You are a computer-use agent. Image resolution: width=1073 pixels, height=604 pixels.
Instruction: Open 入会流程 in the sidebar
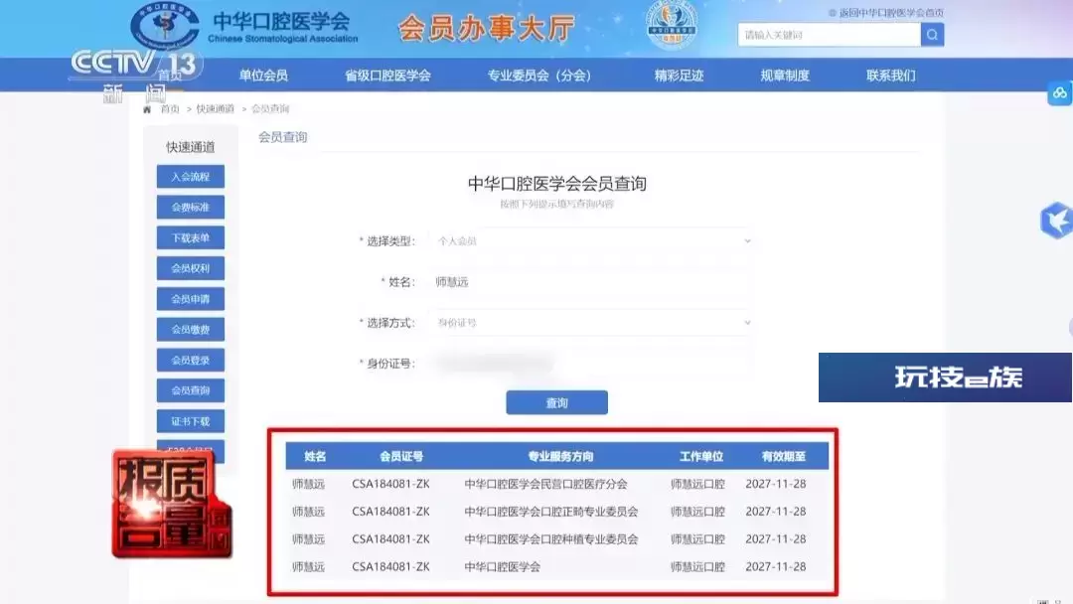190,177
